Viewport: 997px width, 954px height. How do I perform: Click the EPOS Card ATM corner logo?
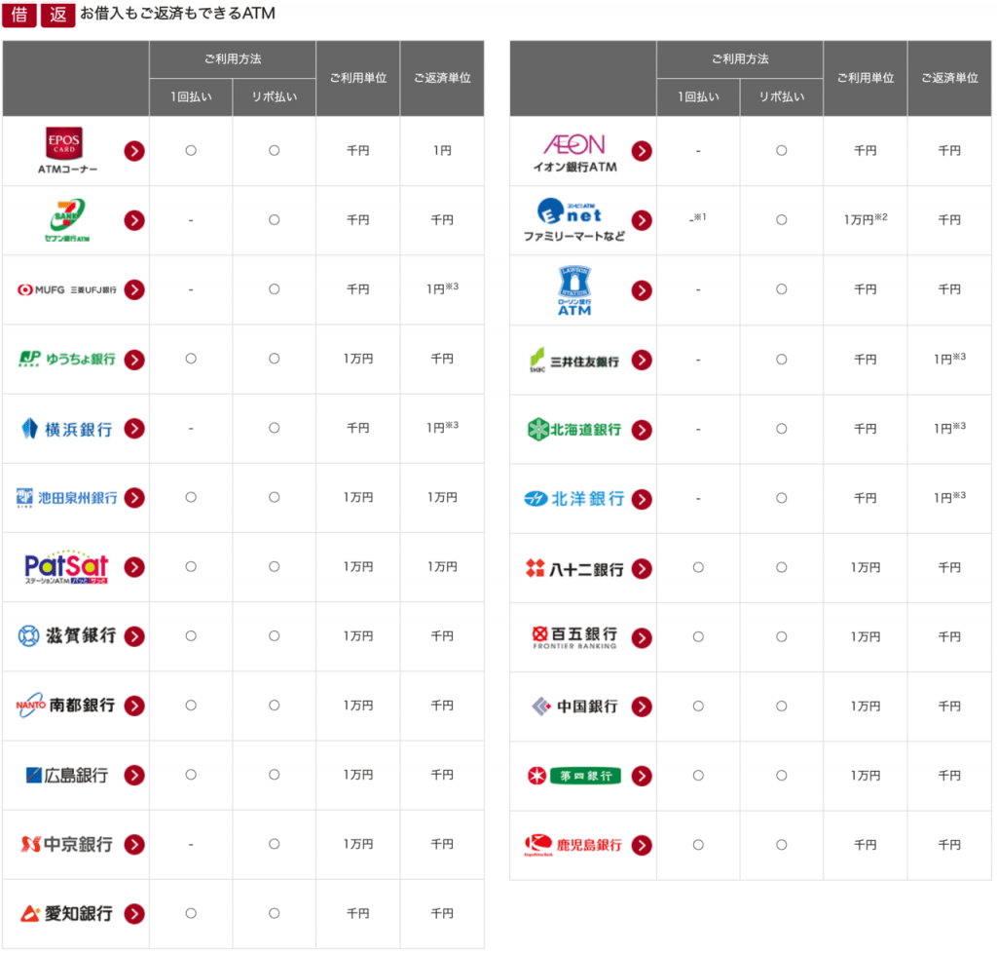(x=65, y=150)
